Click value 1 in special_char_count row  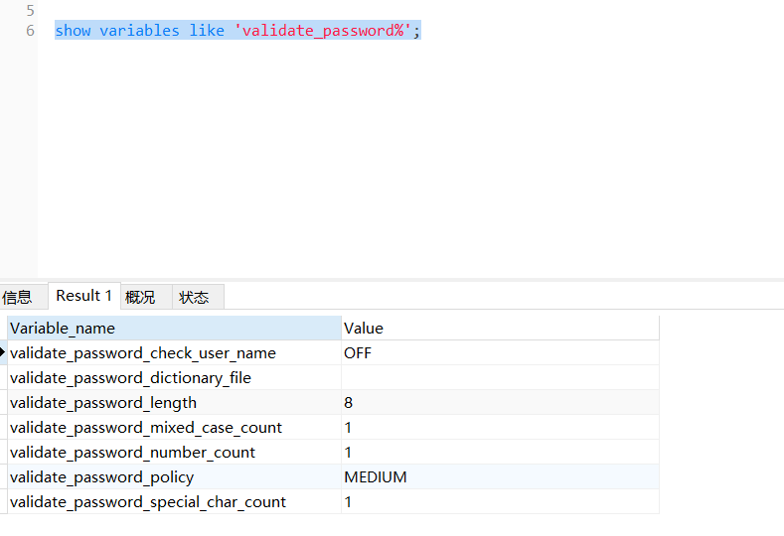500,501
